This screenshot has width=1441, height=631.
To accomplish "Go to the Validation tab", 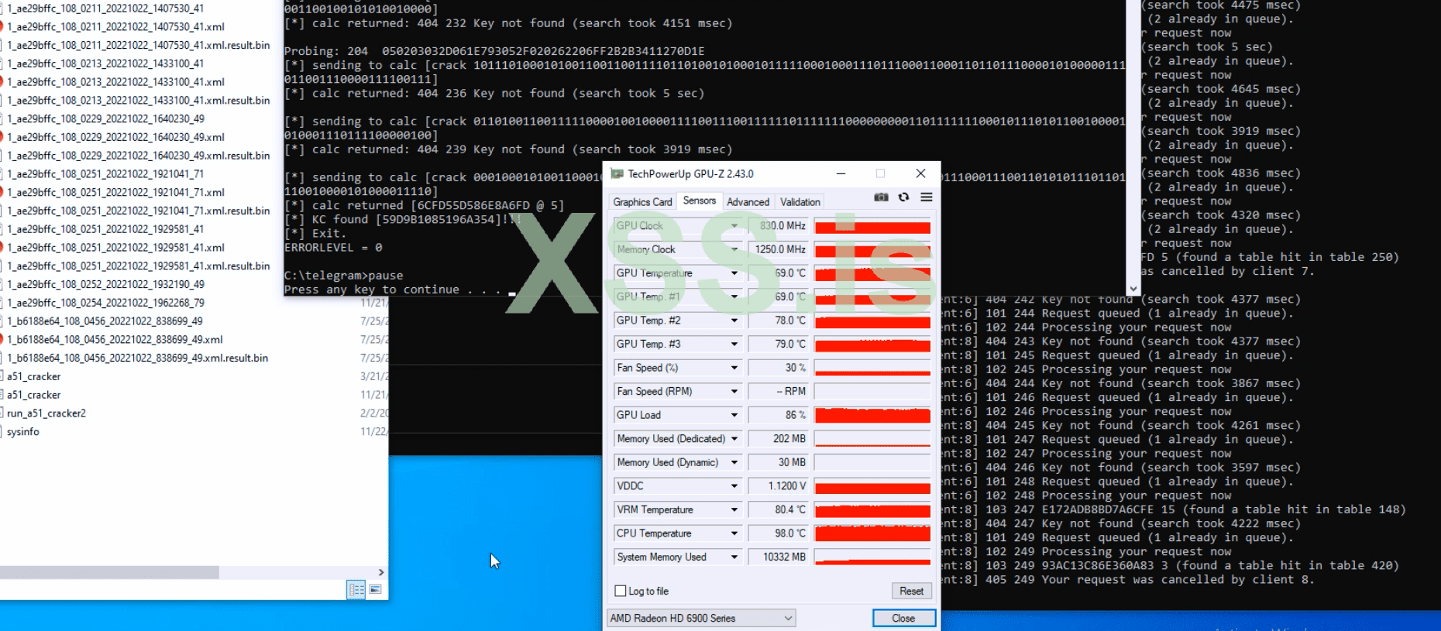I will pyautogui.click(x=800, y=202).
